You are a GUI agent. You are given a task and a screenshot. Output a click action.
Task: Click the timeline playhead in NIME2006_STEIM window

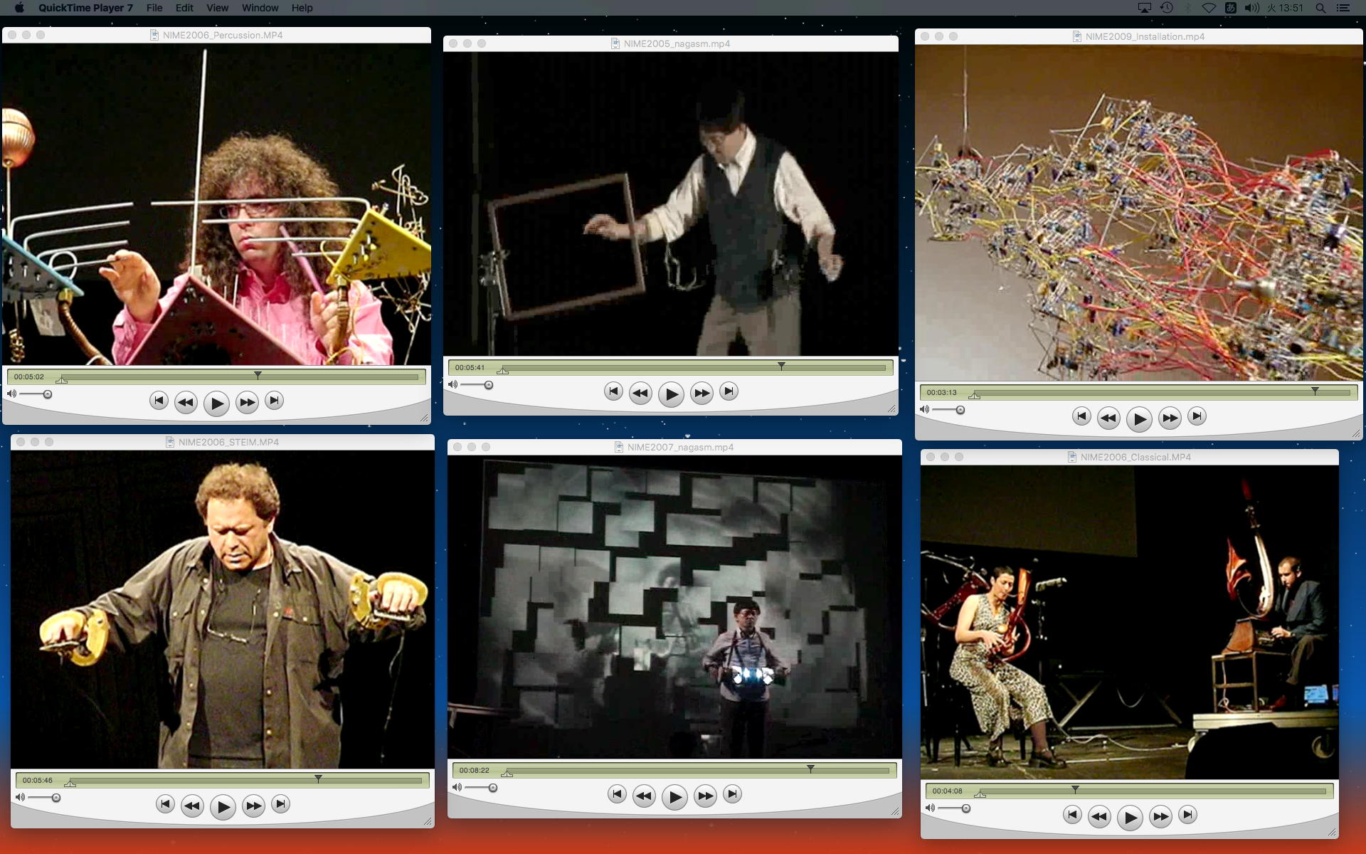coord(318,779)
